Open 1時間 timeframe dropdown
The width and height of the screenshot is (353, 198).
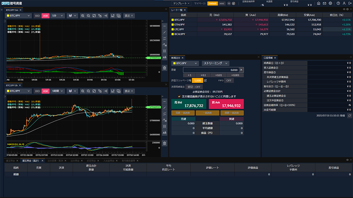click(x=57, y=91)
